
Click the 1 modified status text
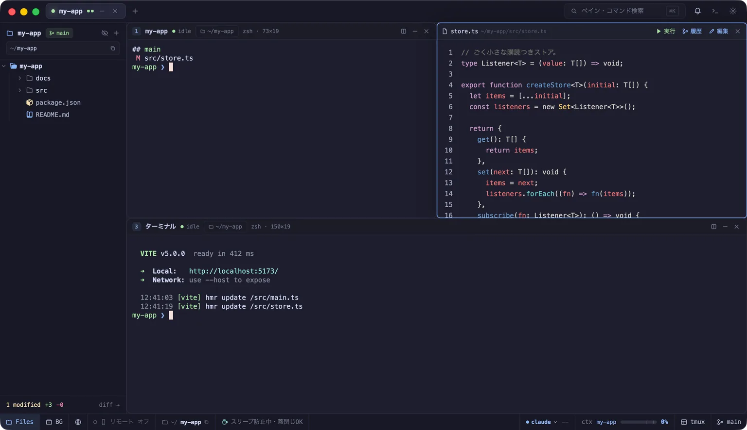pos(23,405)
